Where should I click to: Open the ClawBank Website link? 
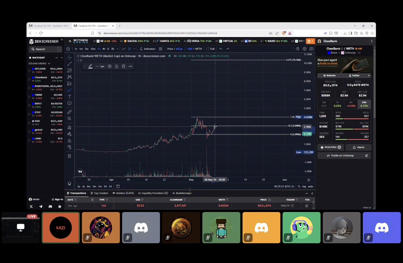pyautogui.click(x=329, y=75)
